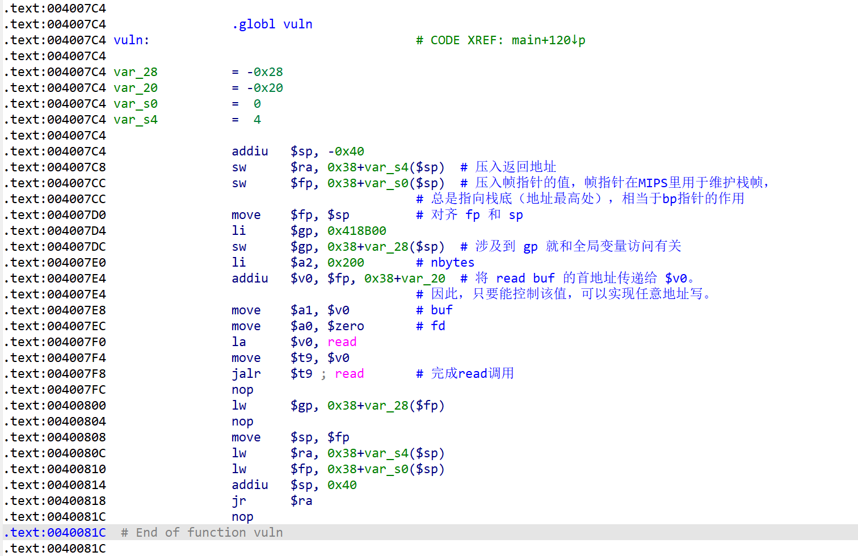
Task: Click 'jr $ra' return instruction
Action: pos(272,501)
